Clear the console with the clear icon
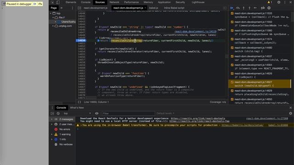 [x=58, y=113]
